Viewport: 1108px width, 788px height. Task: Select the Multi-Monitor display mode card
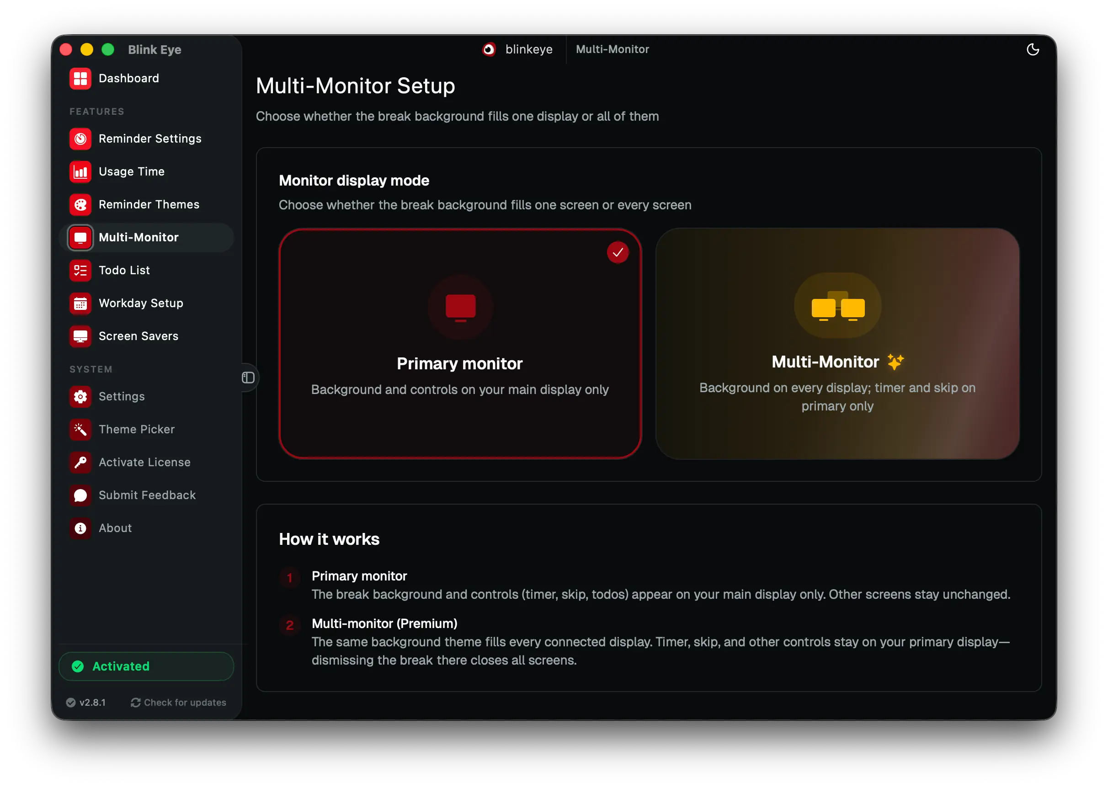pos(838,344)
